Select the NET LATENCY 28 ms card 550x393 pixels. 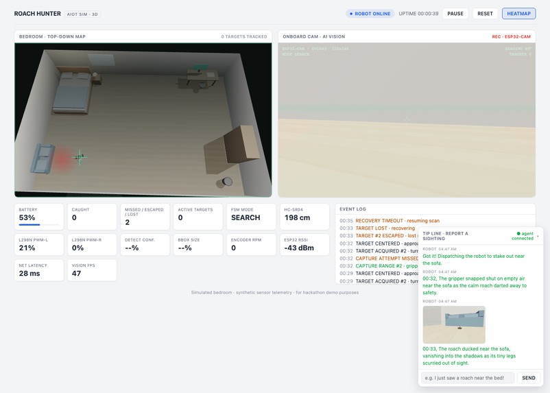(x=39, y=270)
